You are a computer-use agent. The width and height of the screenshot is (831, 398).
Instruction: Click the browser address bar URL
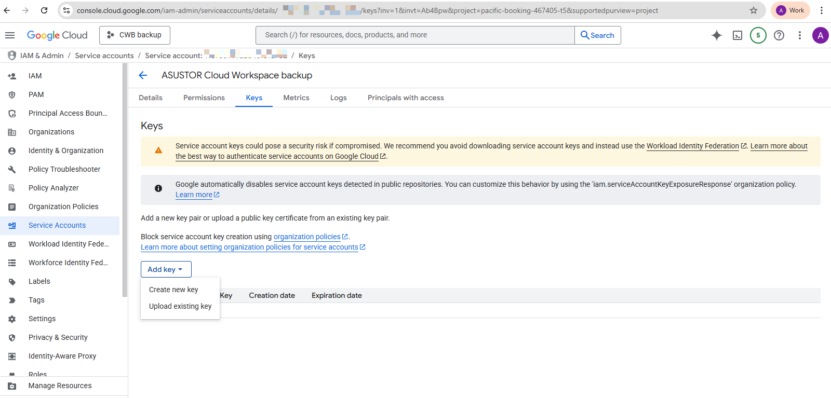367,10
